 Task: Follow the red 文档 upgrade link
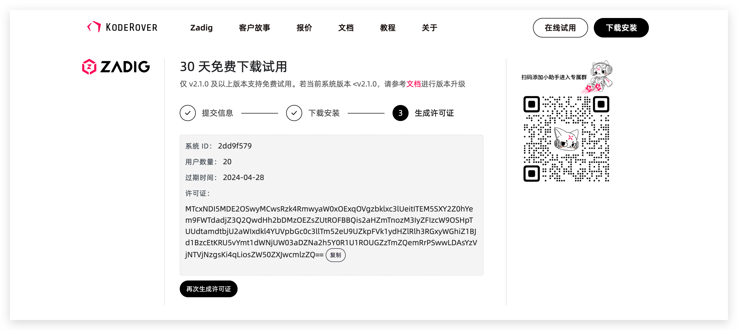point(413,84)
